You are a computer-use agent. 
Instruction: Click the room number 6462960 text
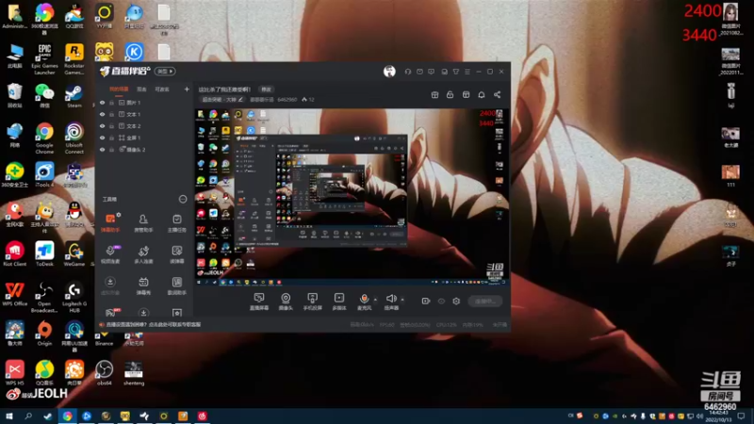(x=287, y=100)
